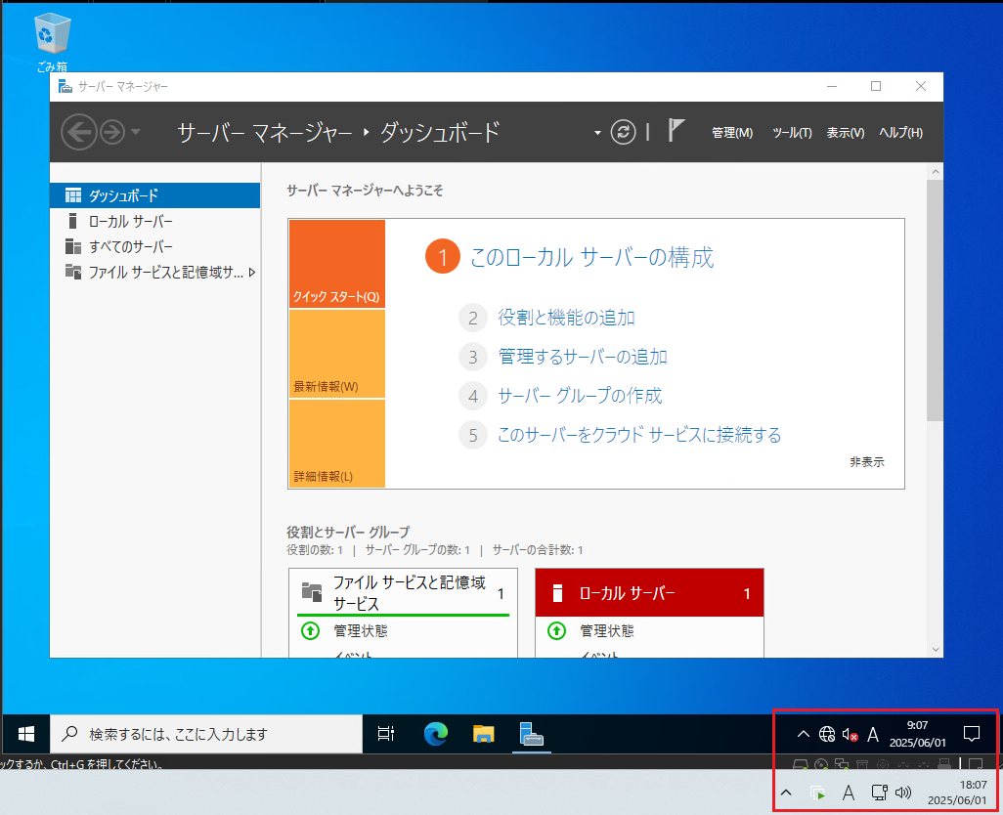Open サーバー グループの作成 link
Screen dimensions: 1003x815
point(580,396)
